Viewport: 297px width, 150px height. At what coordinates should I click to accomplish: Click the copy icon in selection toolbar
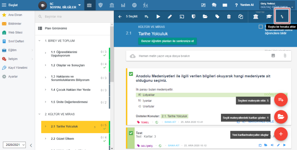click(x=241, y=17)
